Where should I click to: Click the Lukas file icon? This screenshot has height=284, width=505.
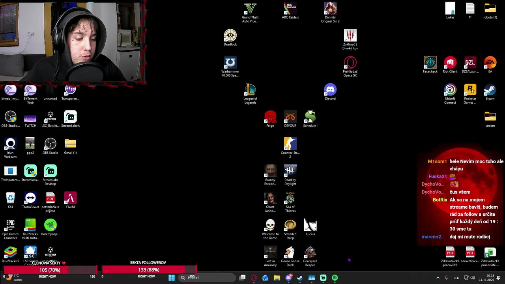tap(450, 11)
